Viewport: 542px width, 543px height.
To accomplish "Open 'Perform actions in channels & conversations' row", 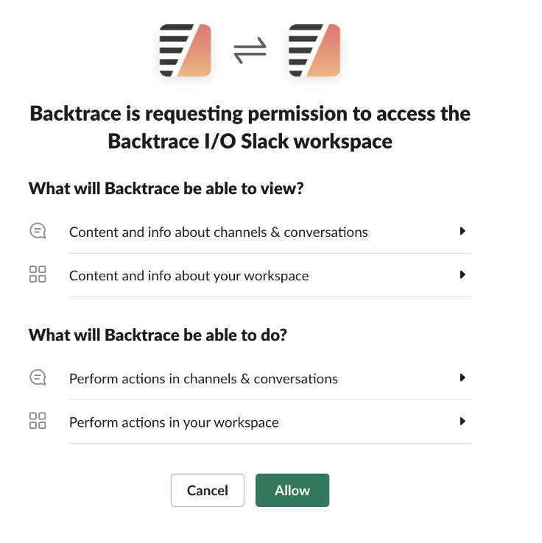I will click(203, 380).
